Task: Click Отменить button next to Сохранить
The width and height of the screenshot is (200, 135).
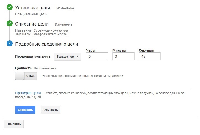Action: [51, 110]
